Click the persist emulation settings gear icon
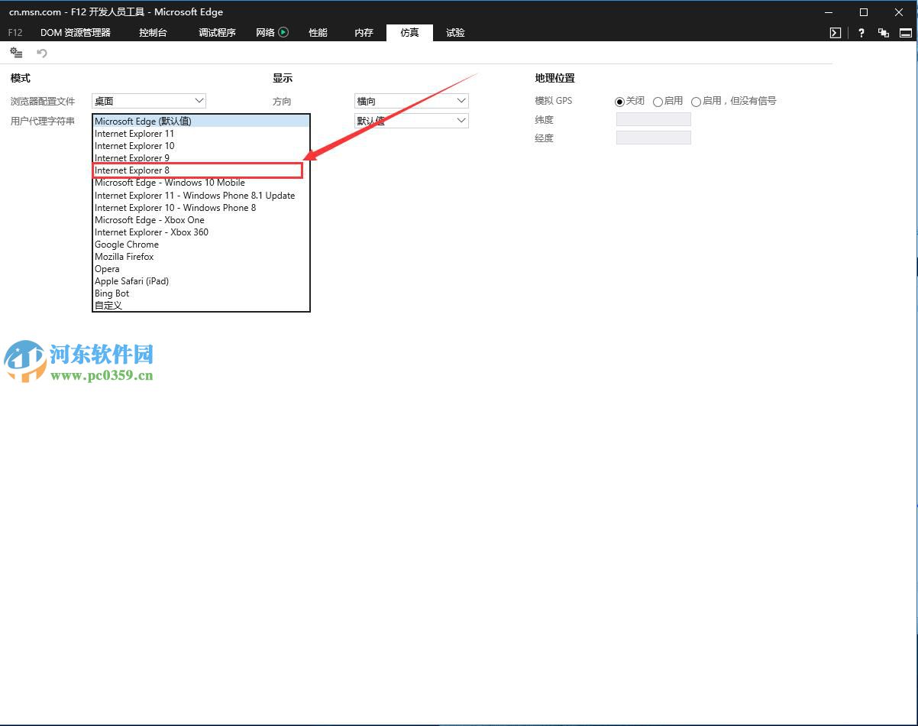This screenshot has height=726, width=918. (15, 52)
